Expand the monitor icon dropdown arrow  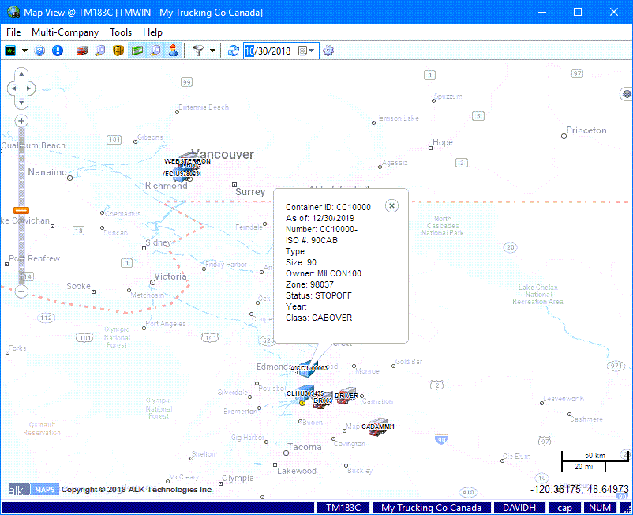[x=24, y=51]
